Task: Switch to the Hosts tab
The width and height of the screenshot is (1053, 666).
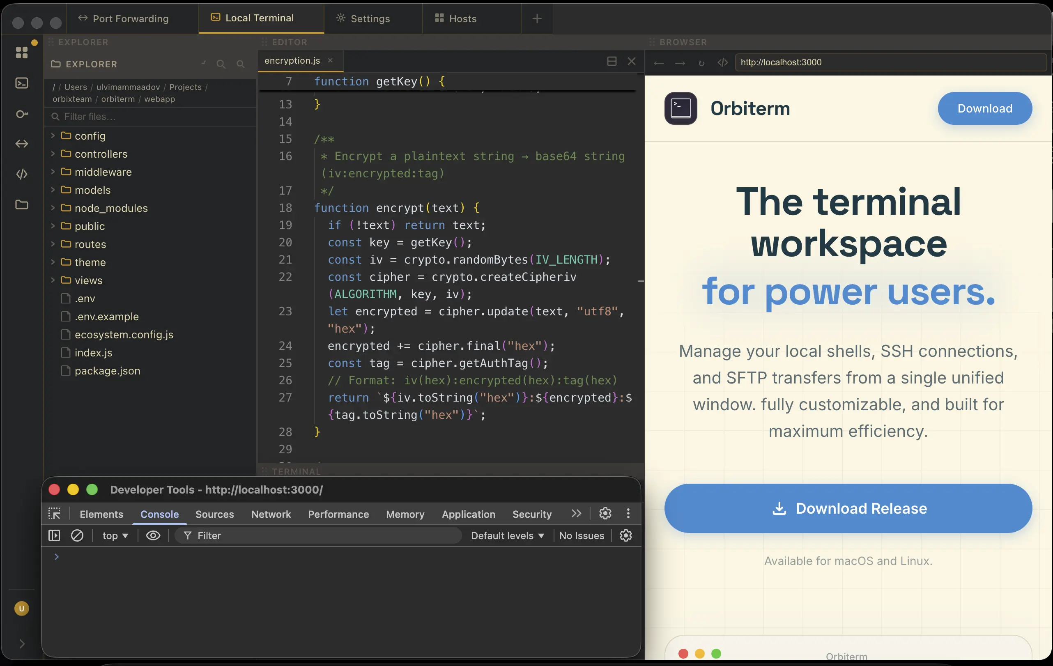Action: pyautogui.click(x=471, y=18)
